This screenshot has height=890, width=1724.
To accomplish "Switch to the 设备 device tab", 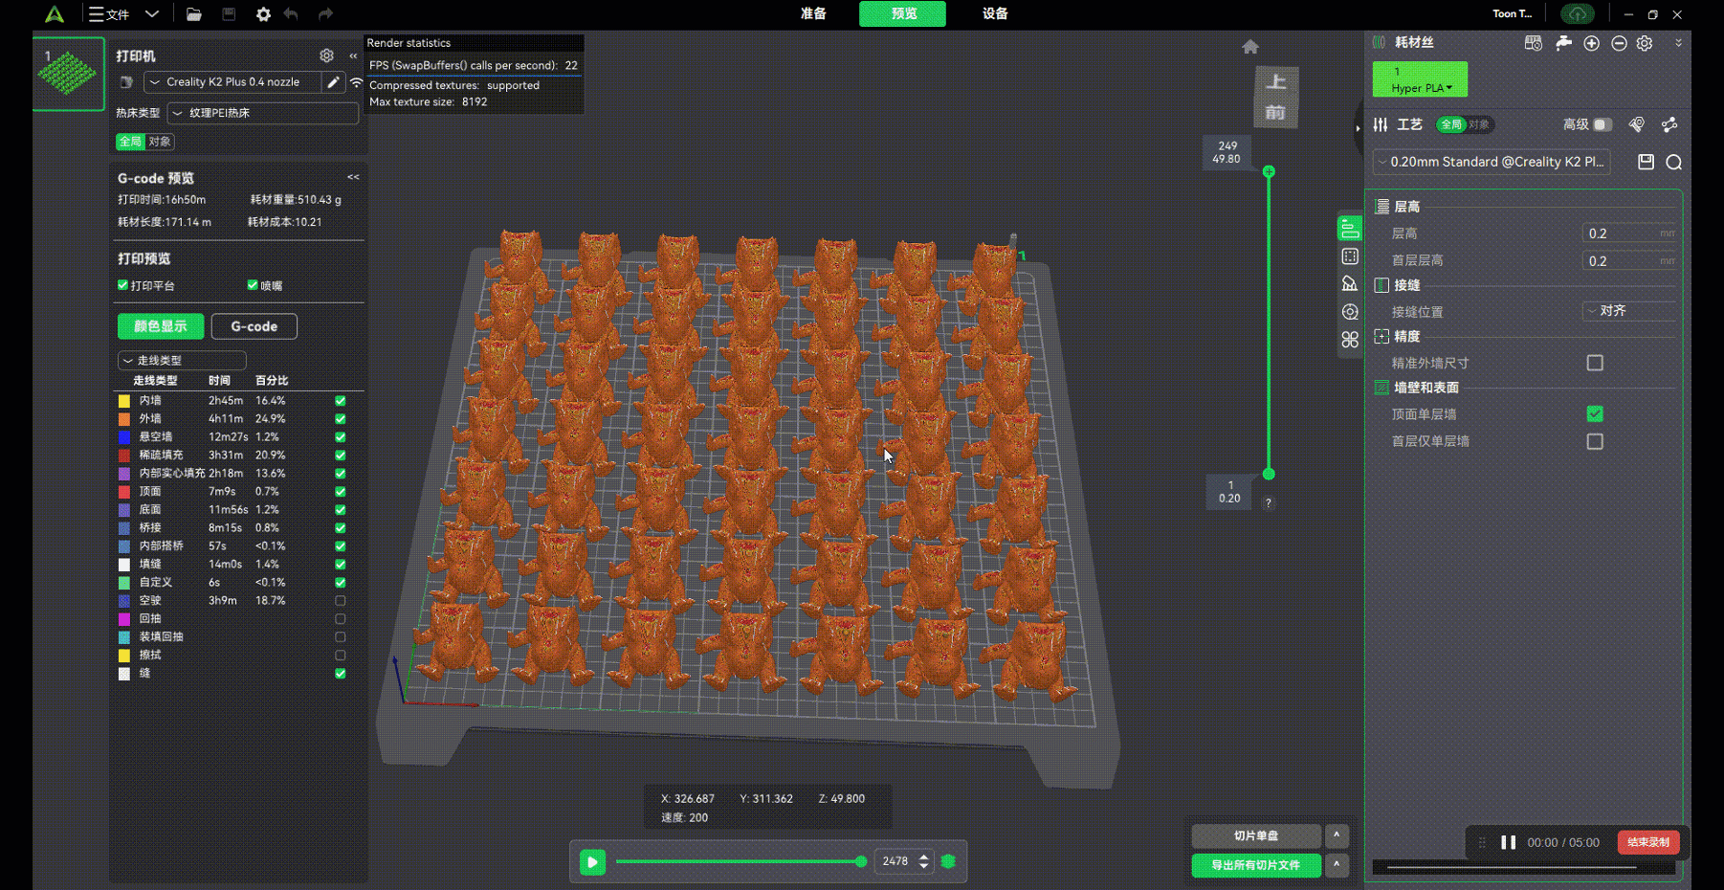I will click(994, 13).
